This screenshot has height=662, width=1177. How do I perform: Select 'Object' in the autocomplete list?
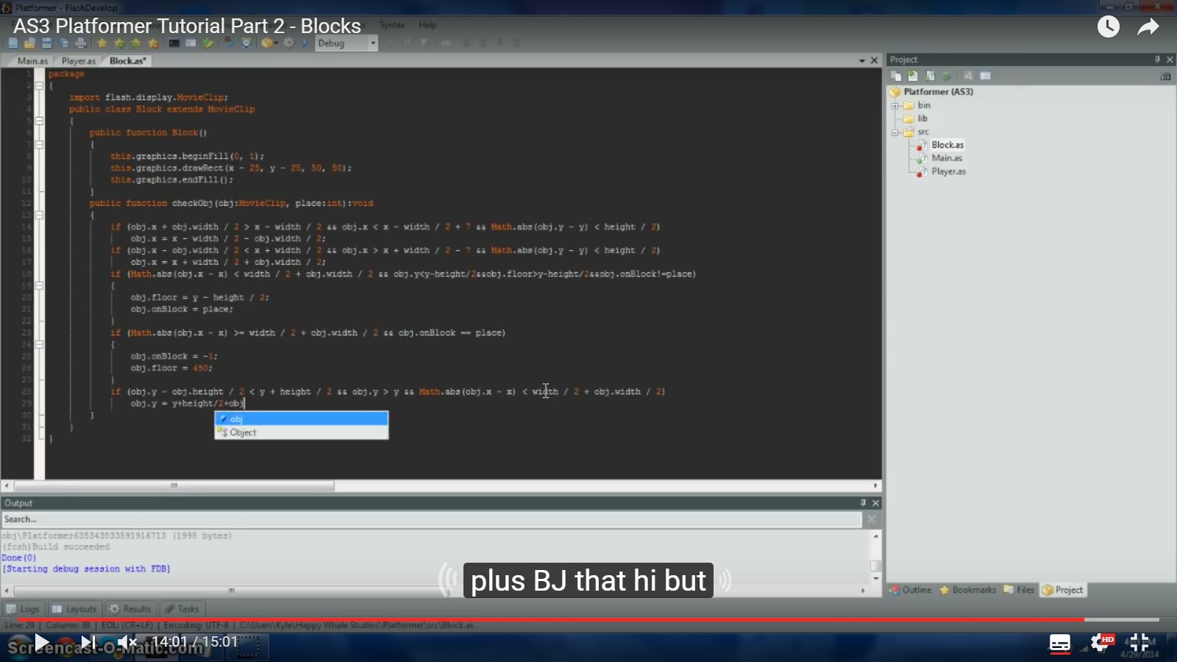coord(301,433)
